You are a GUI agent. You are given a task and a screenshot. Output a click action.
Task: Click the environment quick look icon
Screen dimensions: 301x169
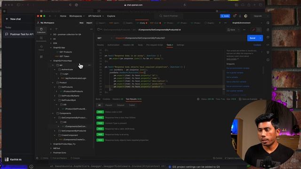pos(268,23)
